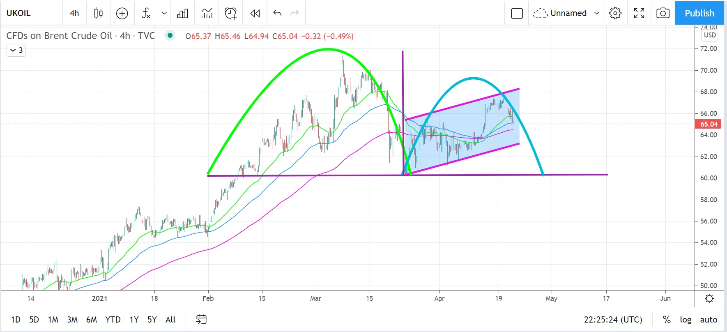Undo the last chart action
727x332 pixels.
pyautogui.click(x=277, y=13)
